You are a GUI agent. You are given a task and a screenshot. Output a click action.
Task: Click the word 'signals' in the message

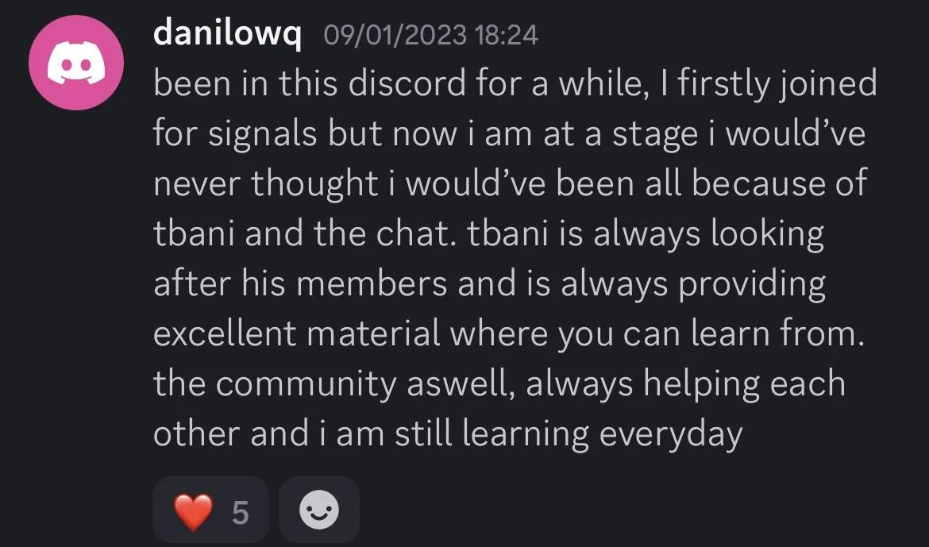[263, 135]
